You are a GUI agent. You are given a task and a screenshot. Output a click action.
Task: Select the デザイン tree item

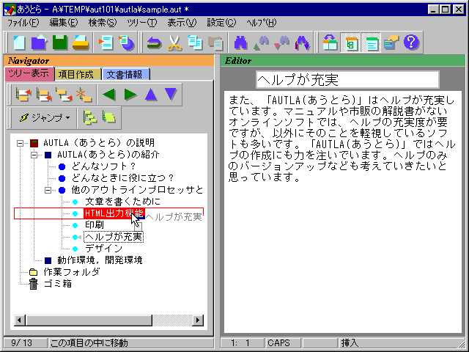104,249
